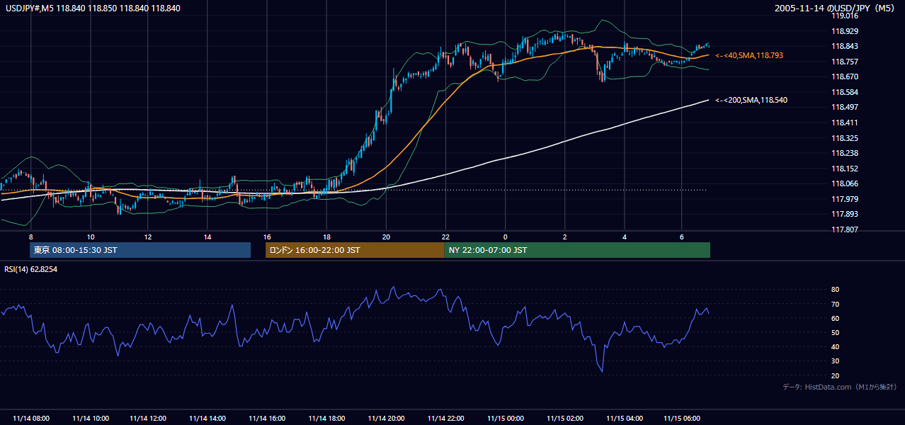Viewport: 905px width, 425px height.
Task: Click the bottom time label 11/14 16:00
Action: [x=267, y=419]
